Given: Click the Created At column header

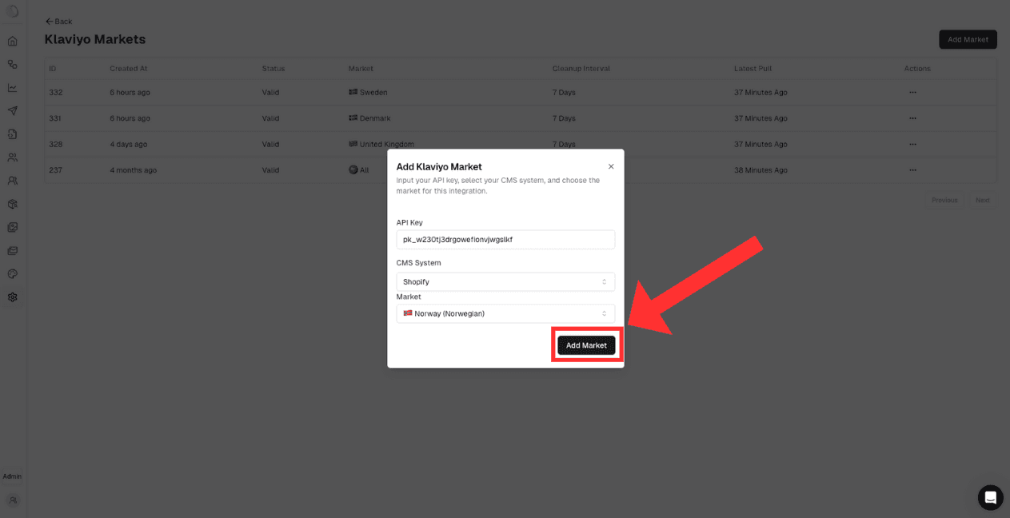Looking at the screenshot, I should pyautogui.click(x=129, y=69).
